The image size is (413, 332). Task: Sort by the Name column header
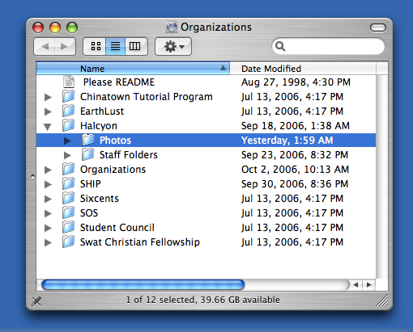point(133,69)
